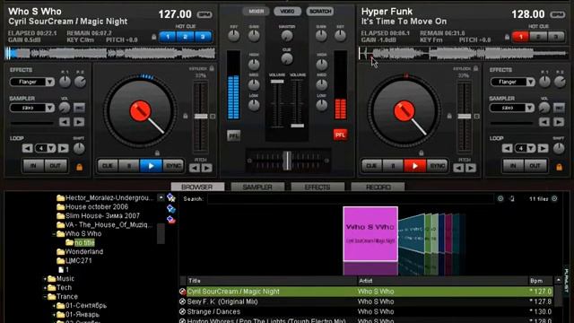
Task: Play sample on left deck sampler
Action: coord(79,122)
